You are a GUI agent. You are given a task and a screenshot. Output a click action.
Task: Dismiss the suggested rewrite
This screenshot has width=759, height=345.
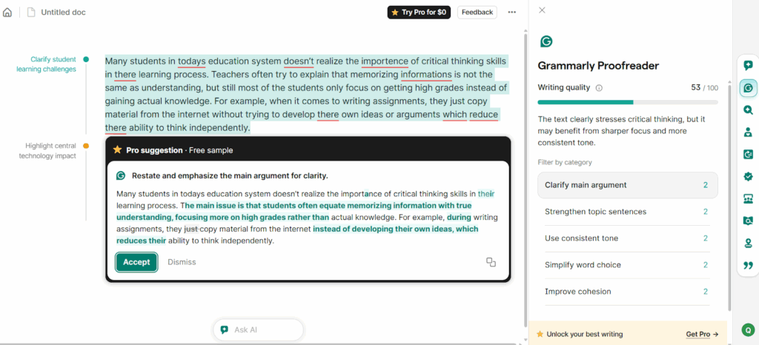coord(182,262)
